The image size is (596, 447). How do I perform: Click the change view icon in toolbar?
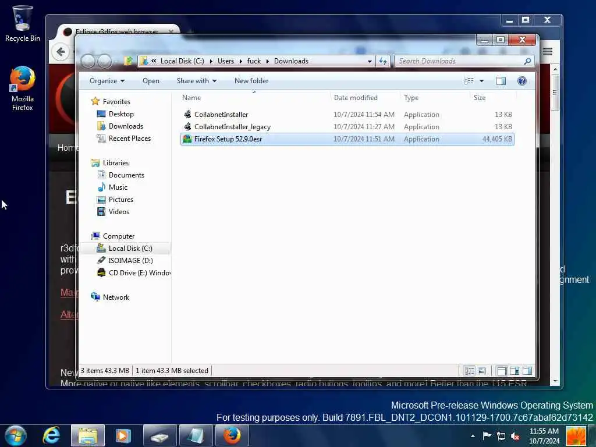pyautogui.click(x=469, y=80)
